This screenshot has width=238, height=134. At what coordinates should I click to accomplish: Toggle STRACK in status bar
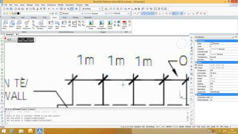188,127
